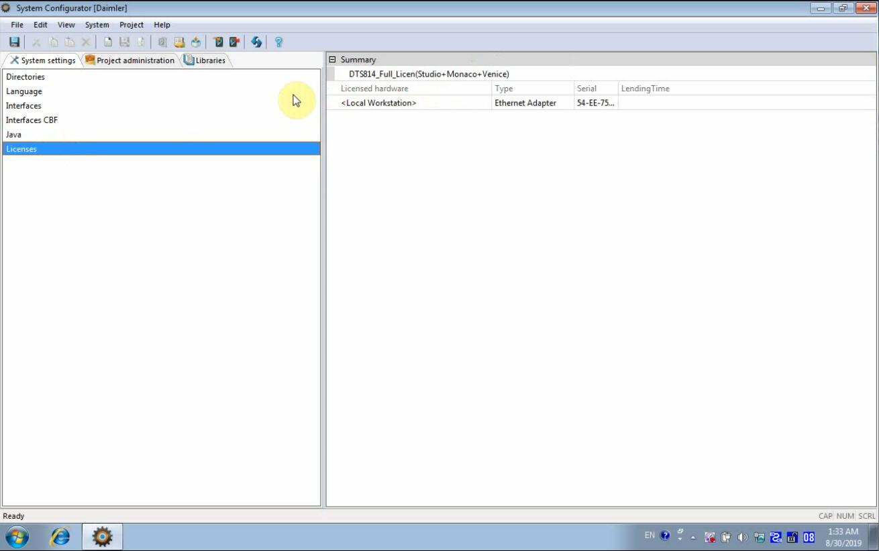Click the database import toolbar icon
Image resolution: width=879 pixels, height=551 pixels.
click(x=195, y=42)
